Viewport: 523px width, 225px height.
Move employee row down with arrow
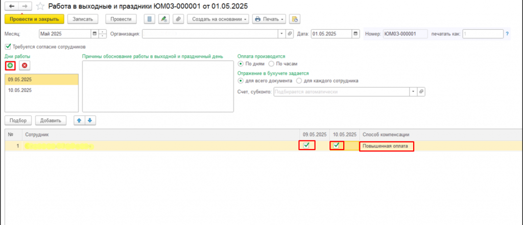90,121
